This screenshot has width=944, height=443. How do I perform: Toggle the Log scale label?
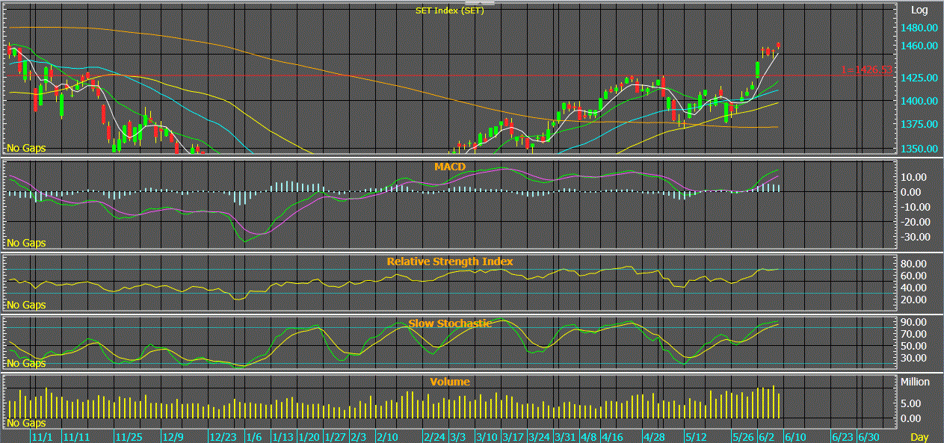[x=919, y=10]
